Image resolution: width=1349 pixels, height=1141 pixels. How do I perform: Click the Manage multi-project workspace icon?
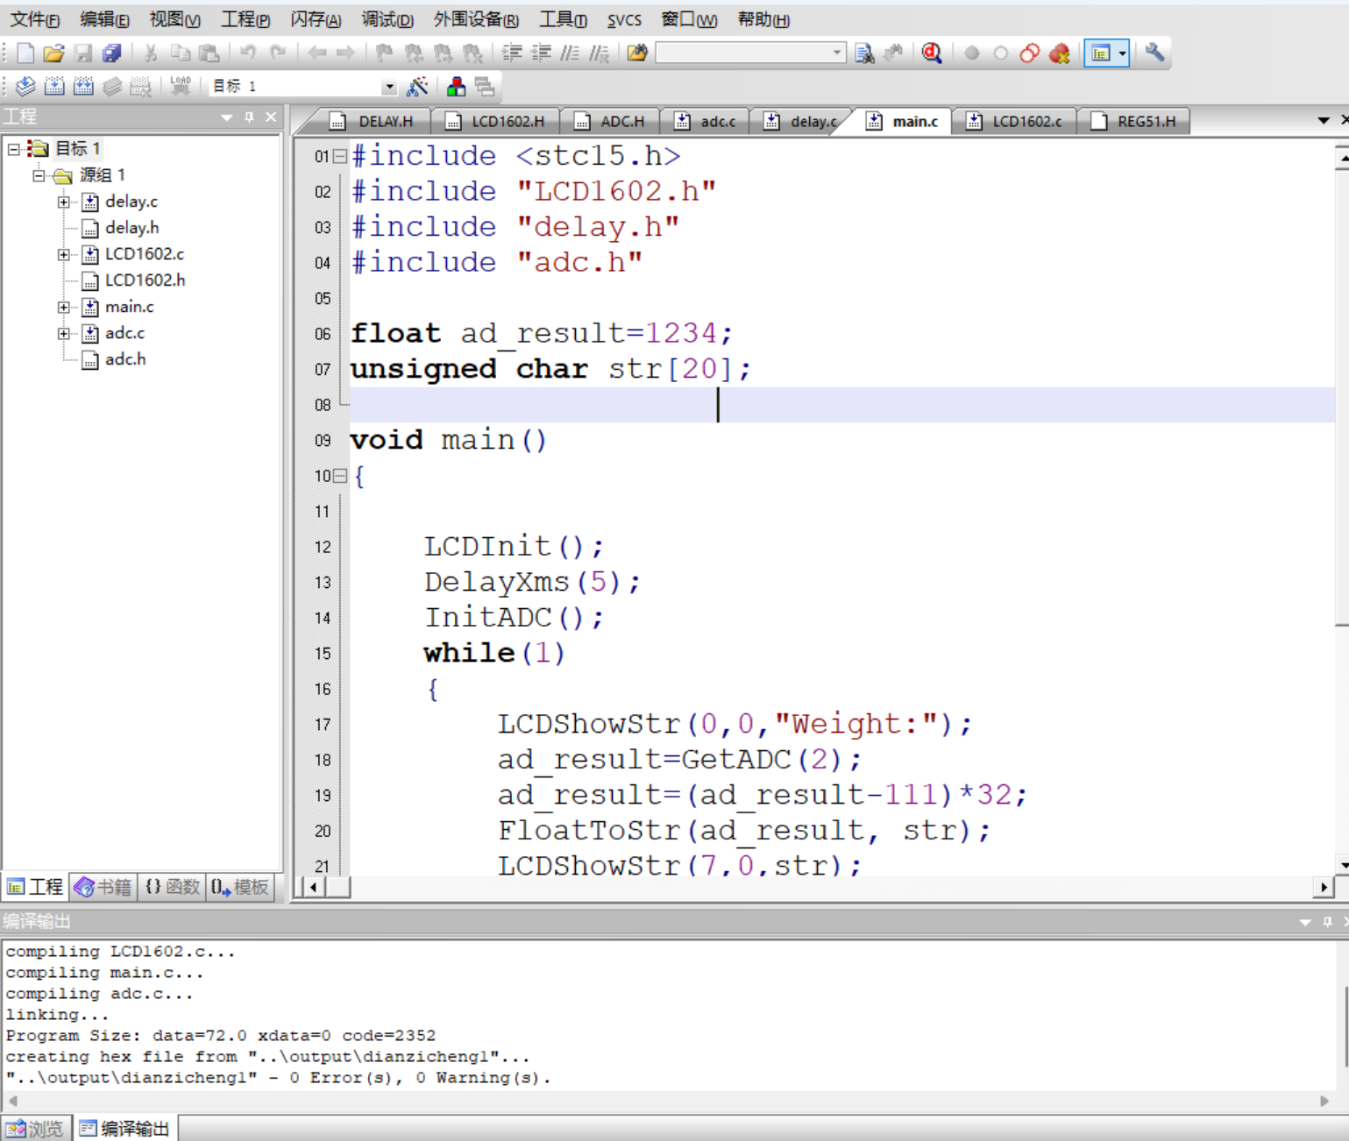point(485,86)
